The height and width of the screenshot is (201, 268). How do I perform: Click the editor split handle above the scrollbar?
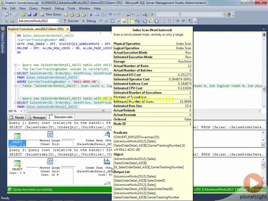[264, 35]
